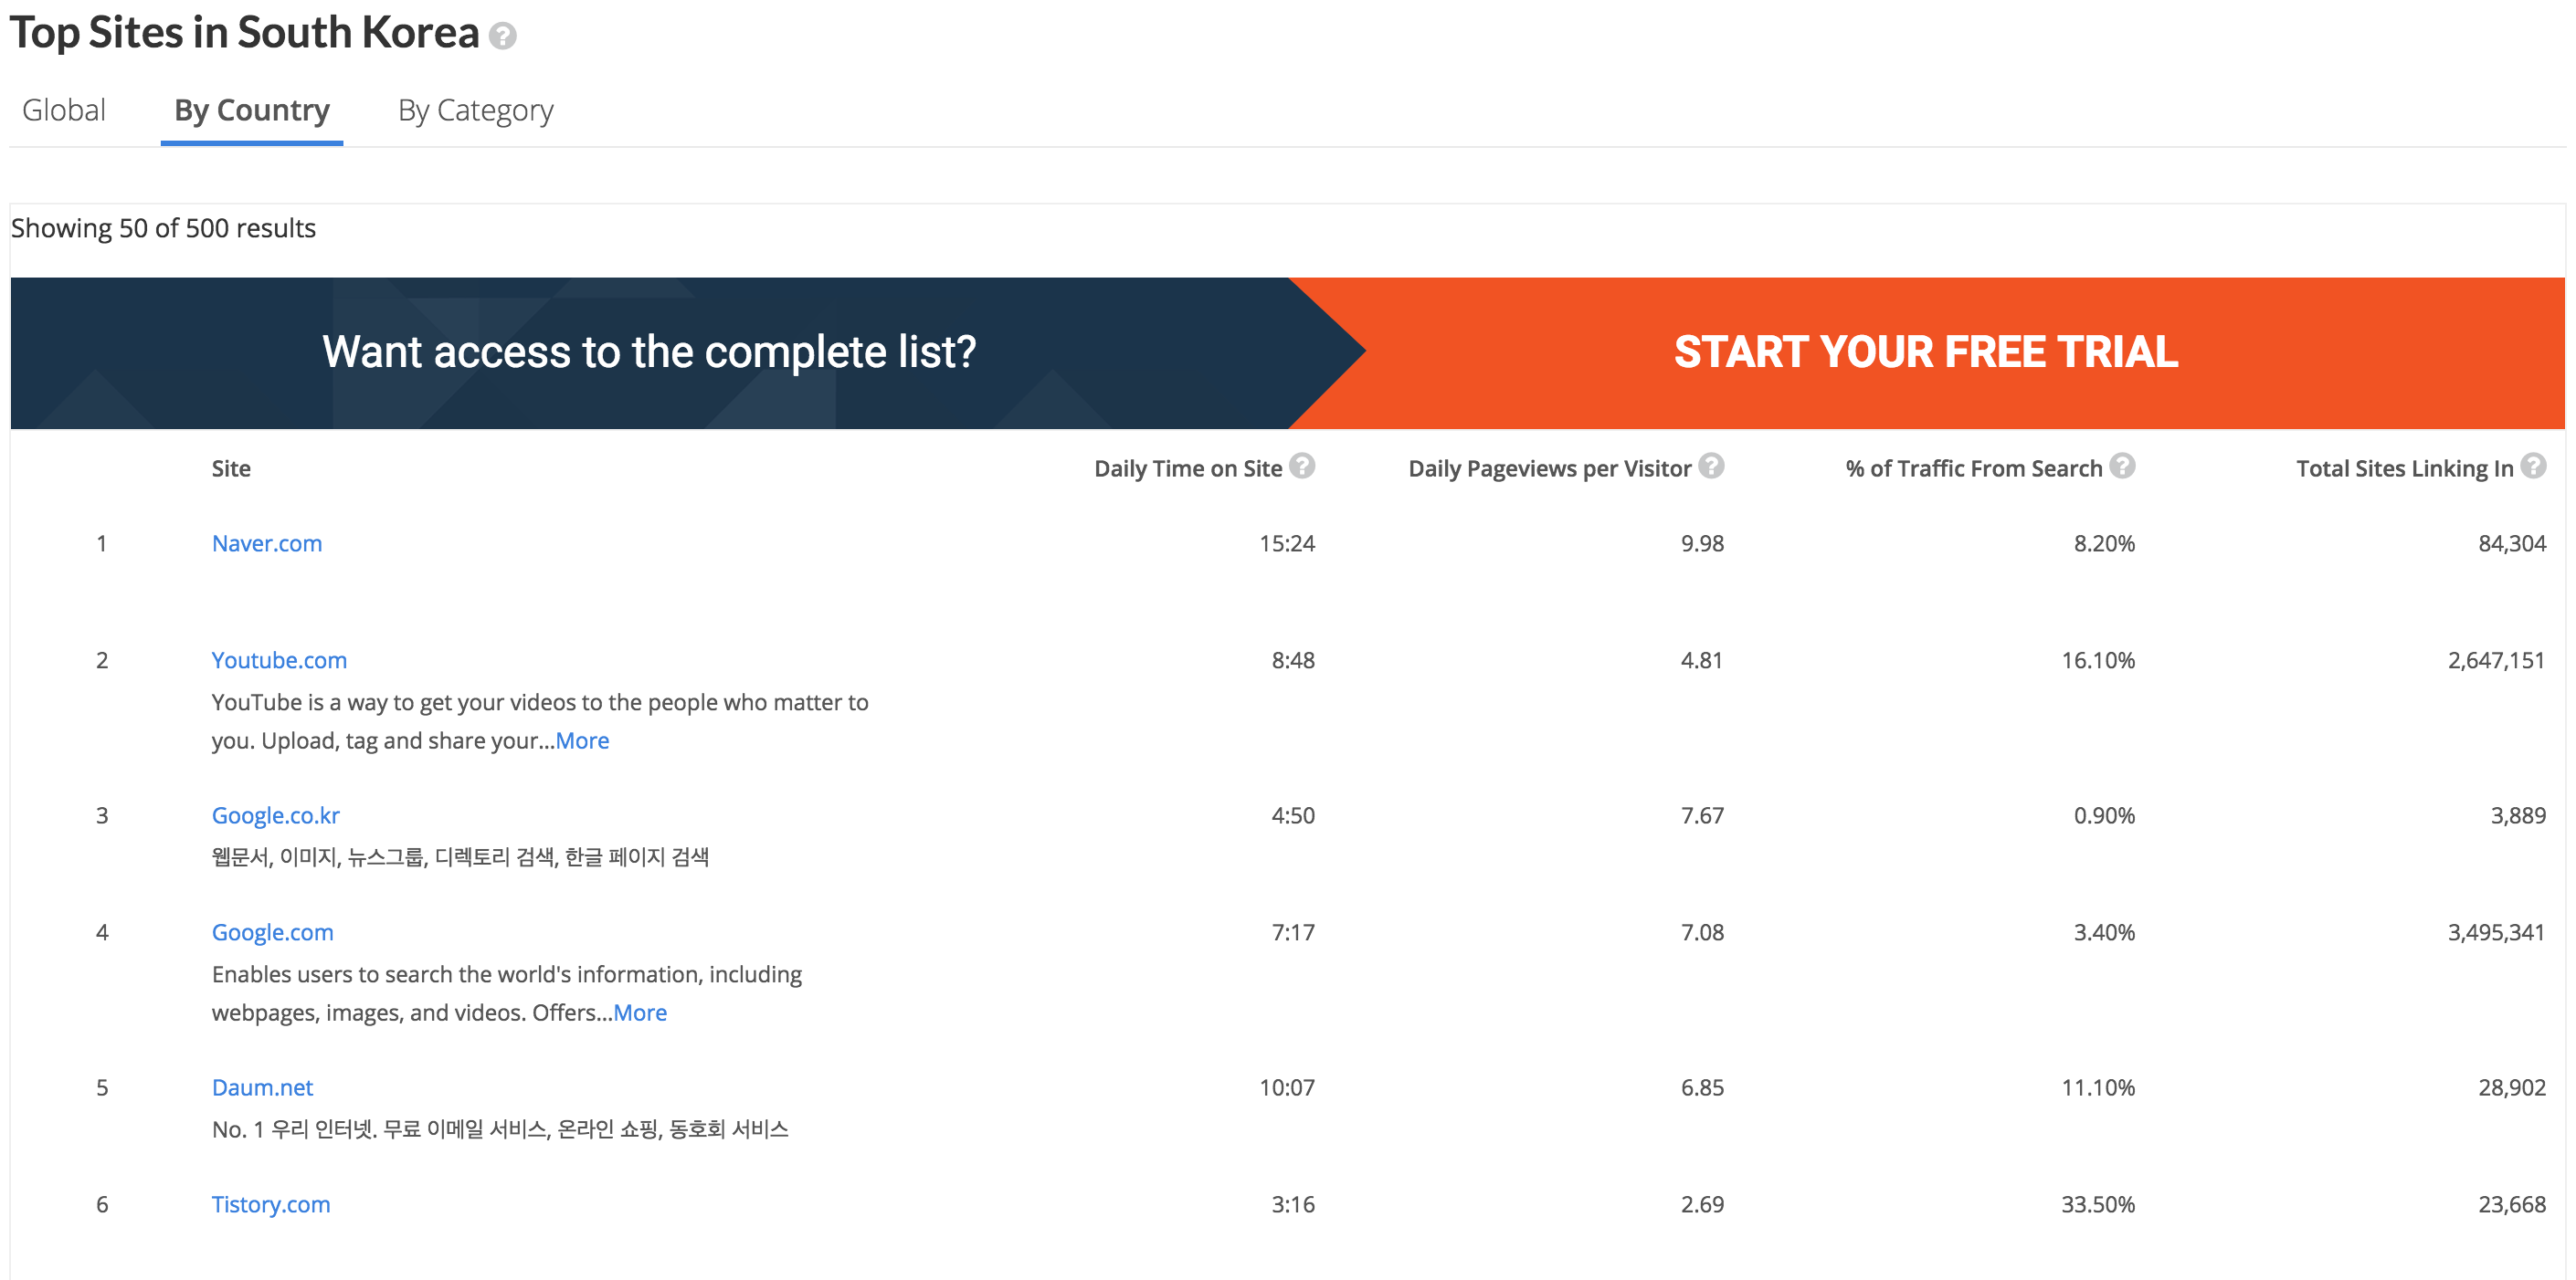
Task: Click help icon next to Daily Pageviews per Visitor
Action: pyautogui.click(x=1712, y=466)
